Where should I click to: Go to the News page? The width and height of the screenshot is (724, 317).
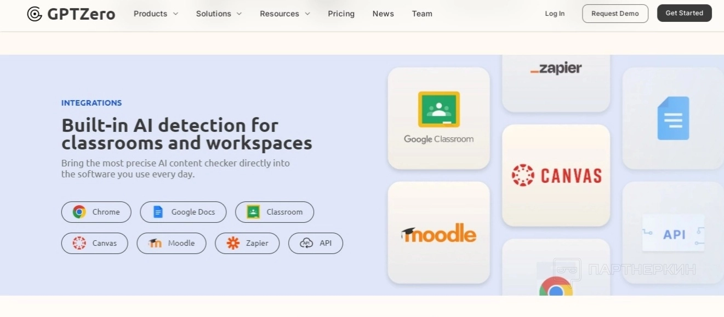coord(383,14)
